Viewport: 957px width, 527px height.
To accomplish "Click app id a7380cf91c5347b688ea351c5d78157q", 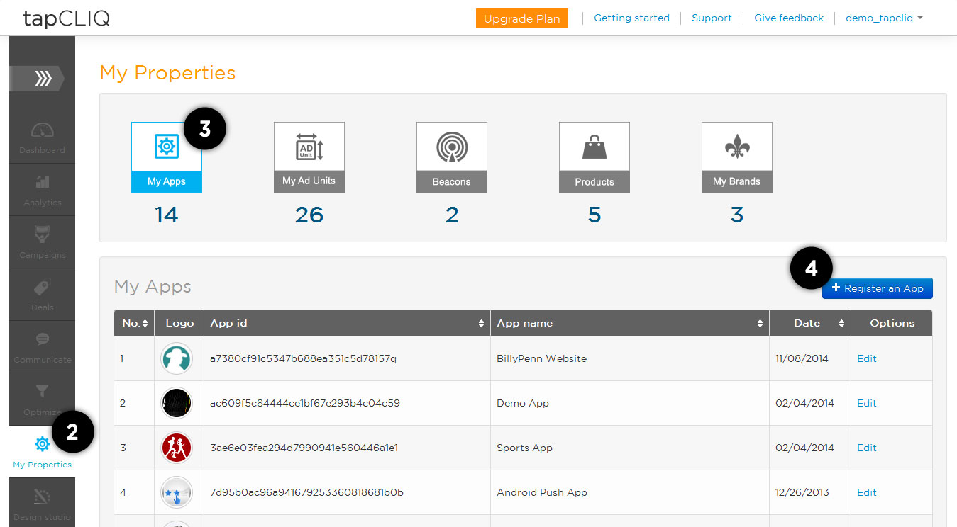I will [303, 358].
